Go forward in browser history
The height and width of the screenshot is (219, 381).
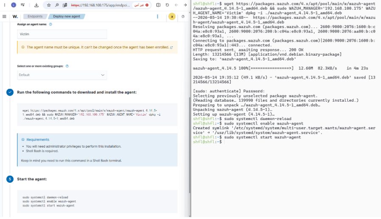pos(185,5)
